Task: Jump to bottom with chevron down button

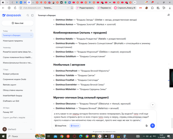Action: (153, 105)
